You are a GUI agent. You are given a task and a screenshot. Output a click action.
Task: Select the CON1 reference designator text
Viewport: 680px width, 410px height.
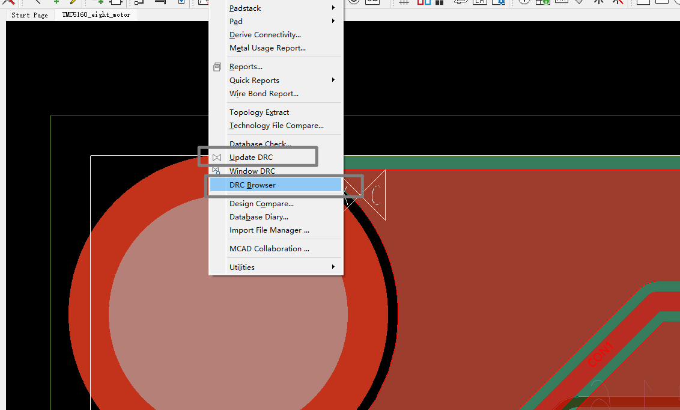pyautogui.click(x=601, y=354)
